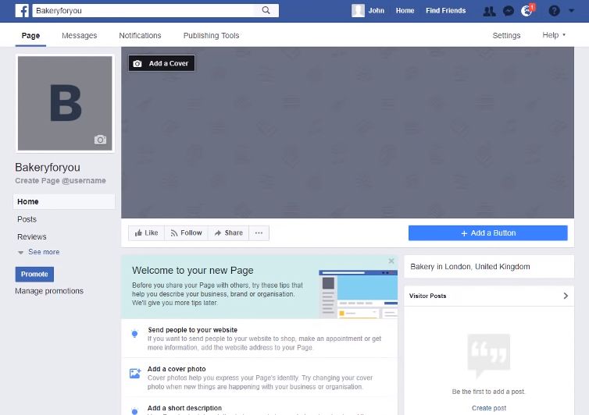Open the three-dot more options button
The height and width of the screenshot is (415, 589).
(259, 232)
